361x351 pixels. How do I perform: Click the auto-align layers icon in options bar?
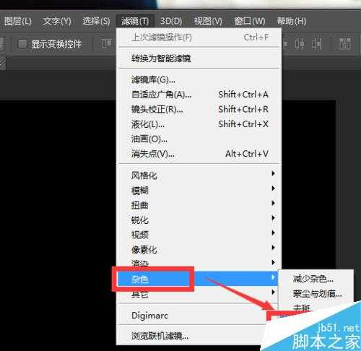(345, 44)
